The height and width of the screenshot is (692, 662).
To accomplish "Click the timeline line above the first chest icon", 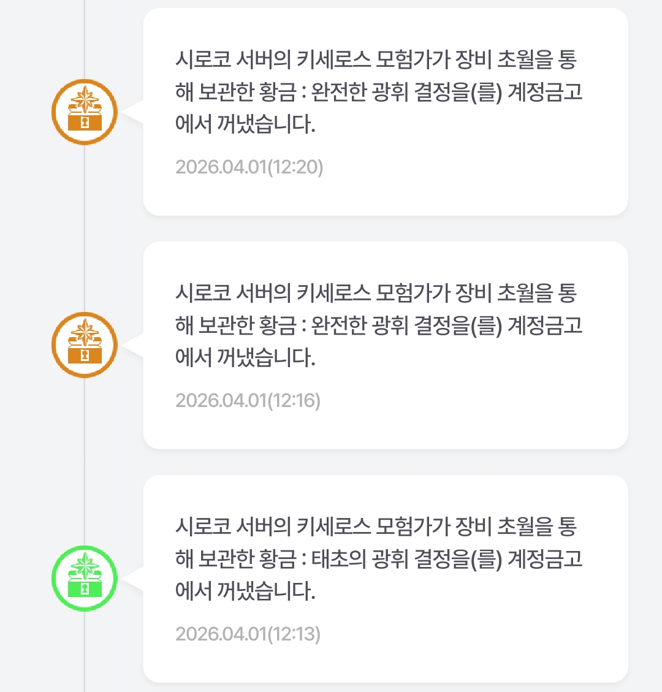I will click(85, 37).
